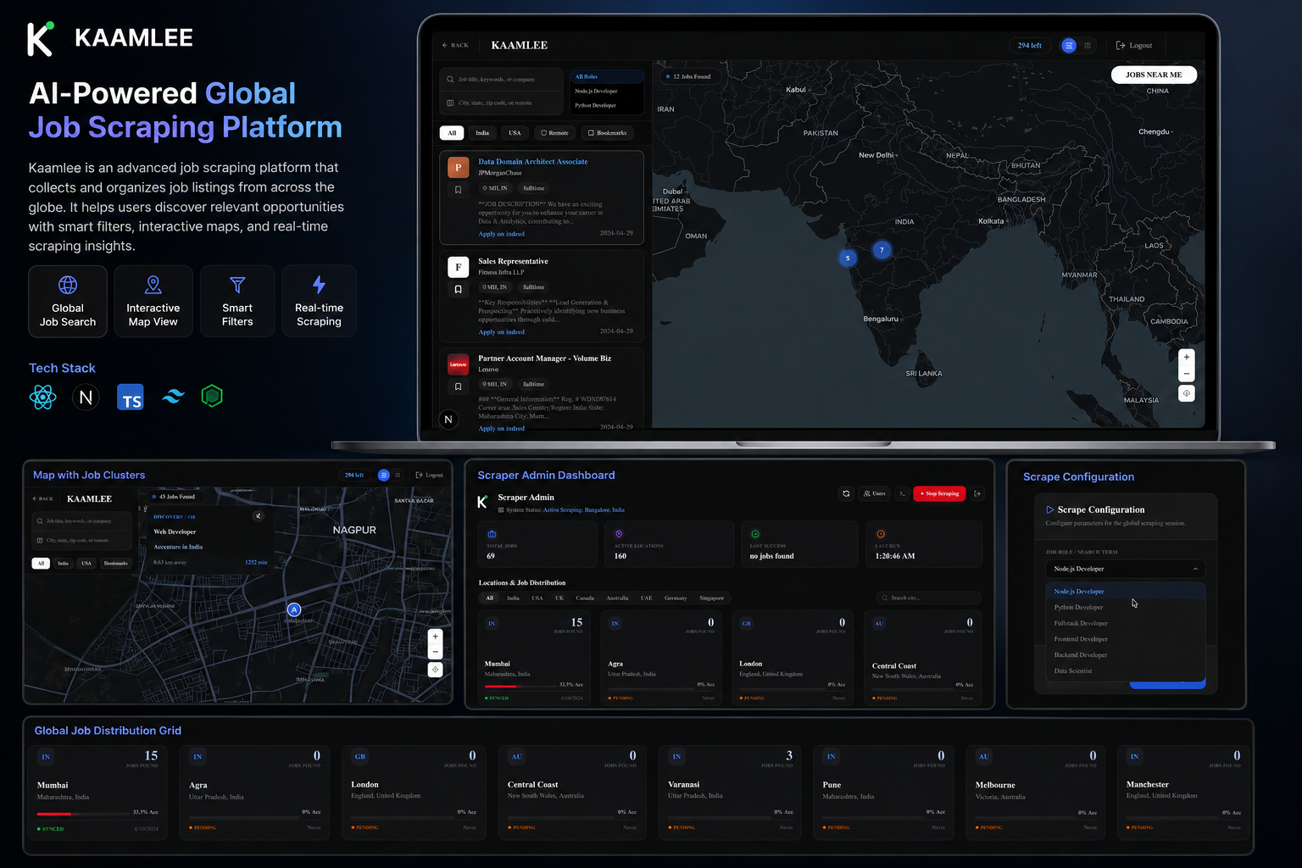Image resolution: width=1302 pixels, height=868 pixels.
Task: Open the Canada location tab
Action: point(585,598)
